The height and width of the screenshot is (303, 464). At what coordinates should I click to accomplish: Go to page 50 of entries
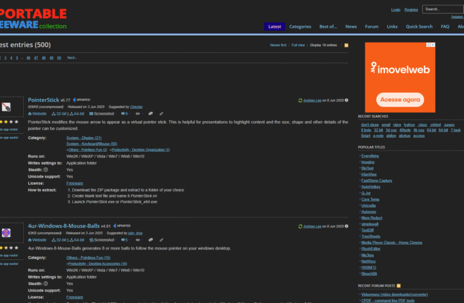tap(59, 58)
